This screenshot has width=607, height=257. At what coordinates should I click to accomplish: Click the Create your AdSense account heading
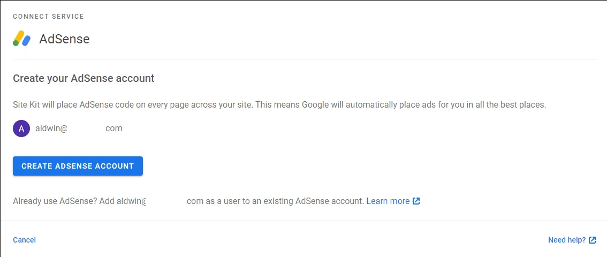[x=84, y=79]
